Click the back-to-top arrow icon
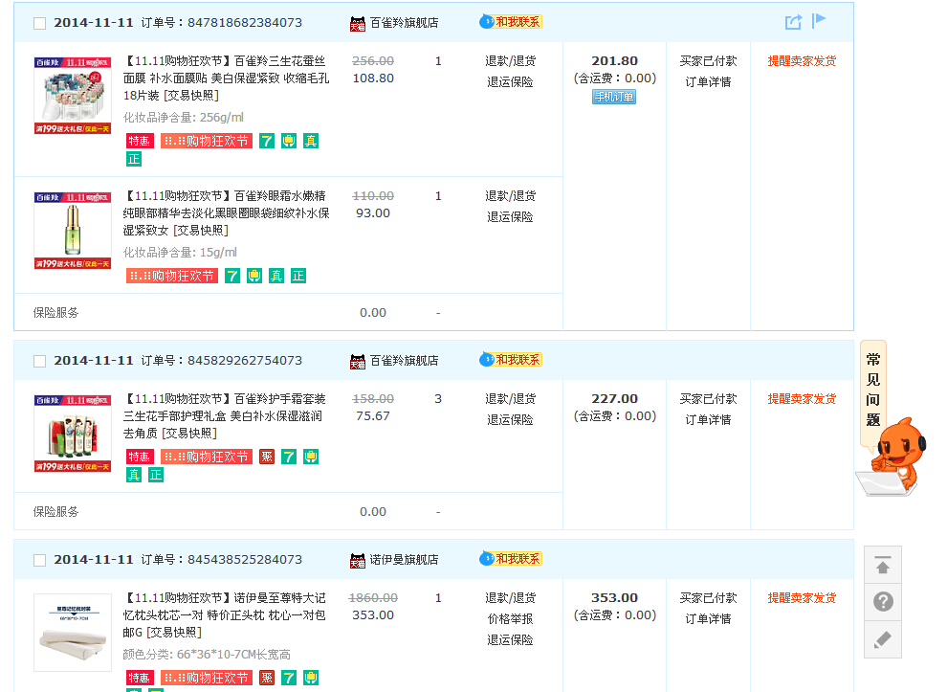The width and height of the screenshot is (947, 692). click(882, 565)
